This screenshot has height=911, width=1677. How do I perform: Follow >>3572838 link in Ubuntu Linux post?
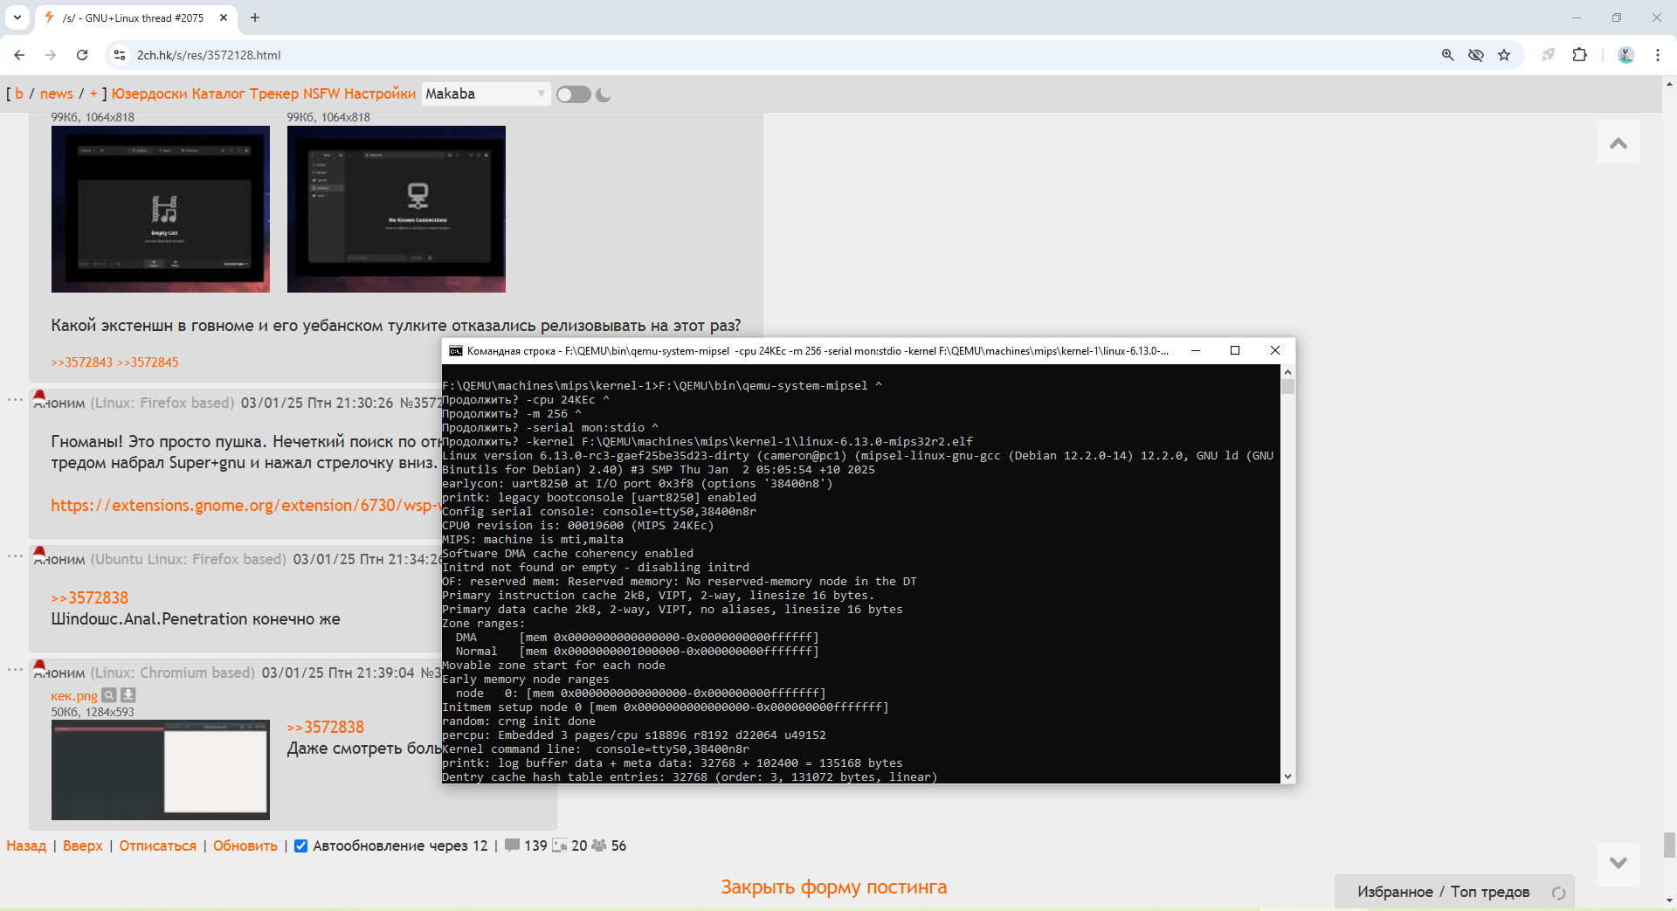[x=90, y=597]
